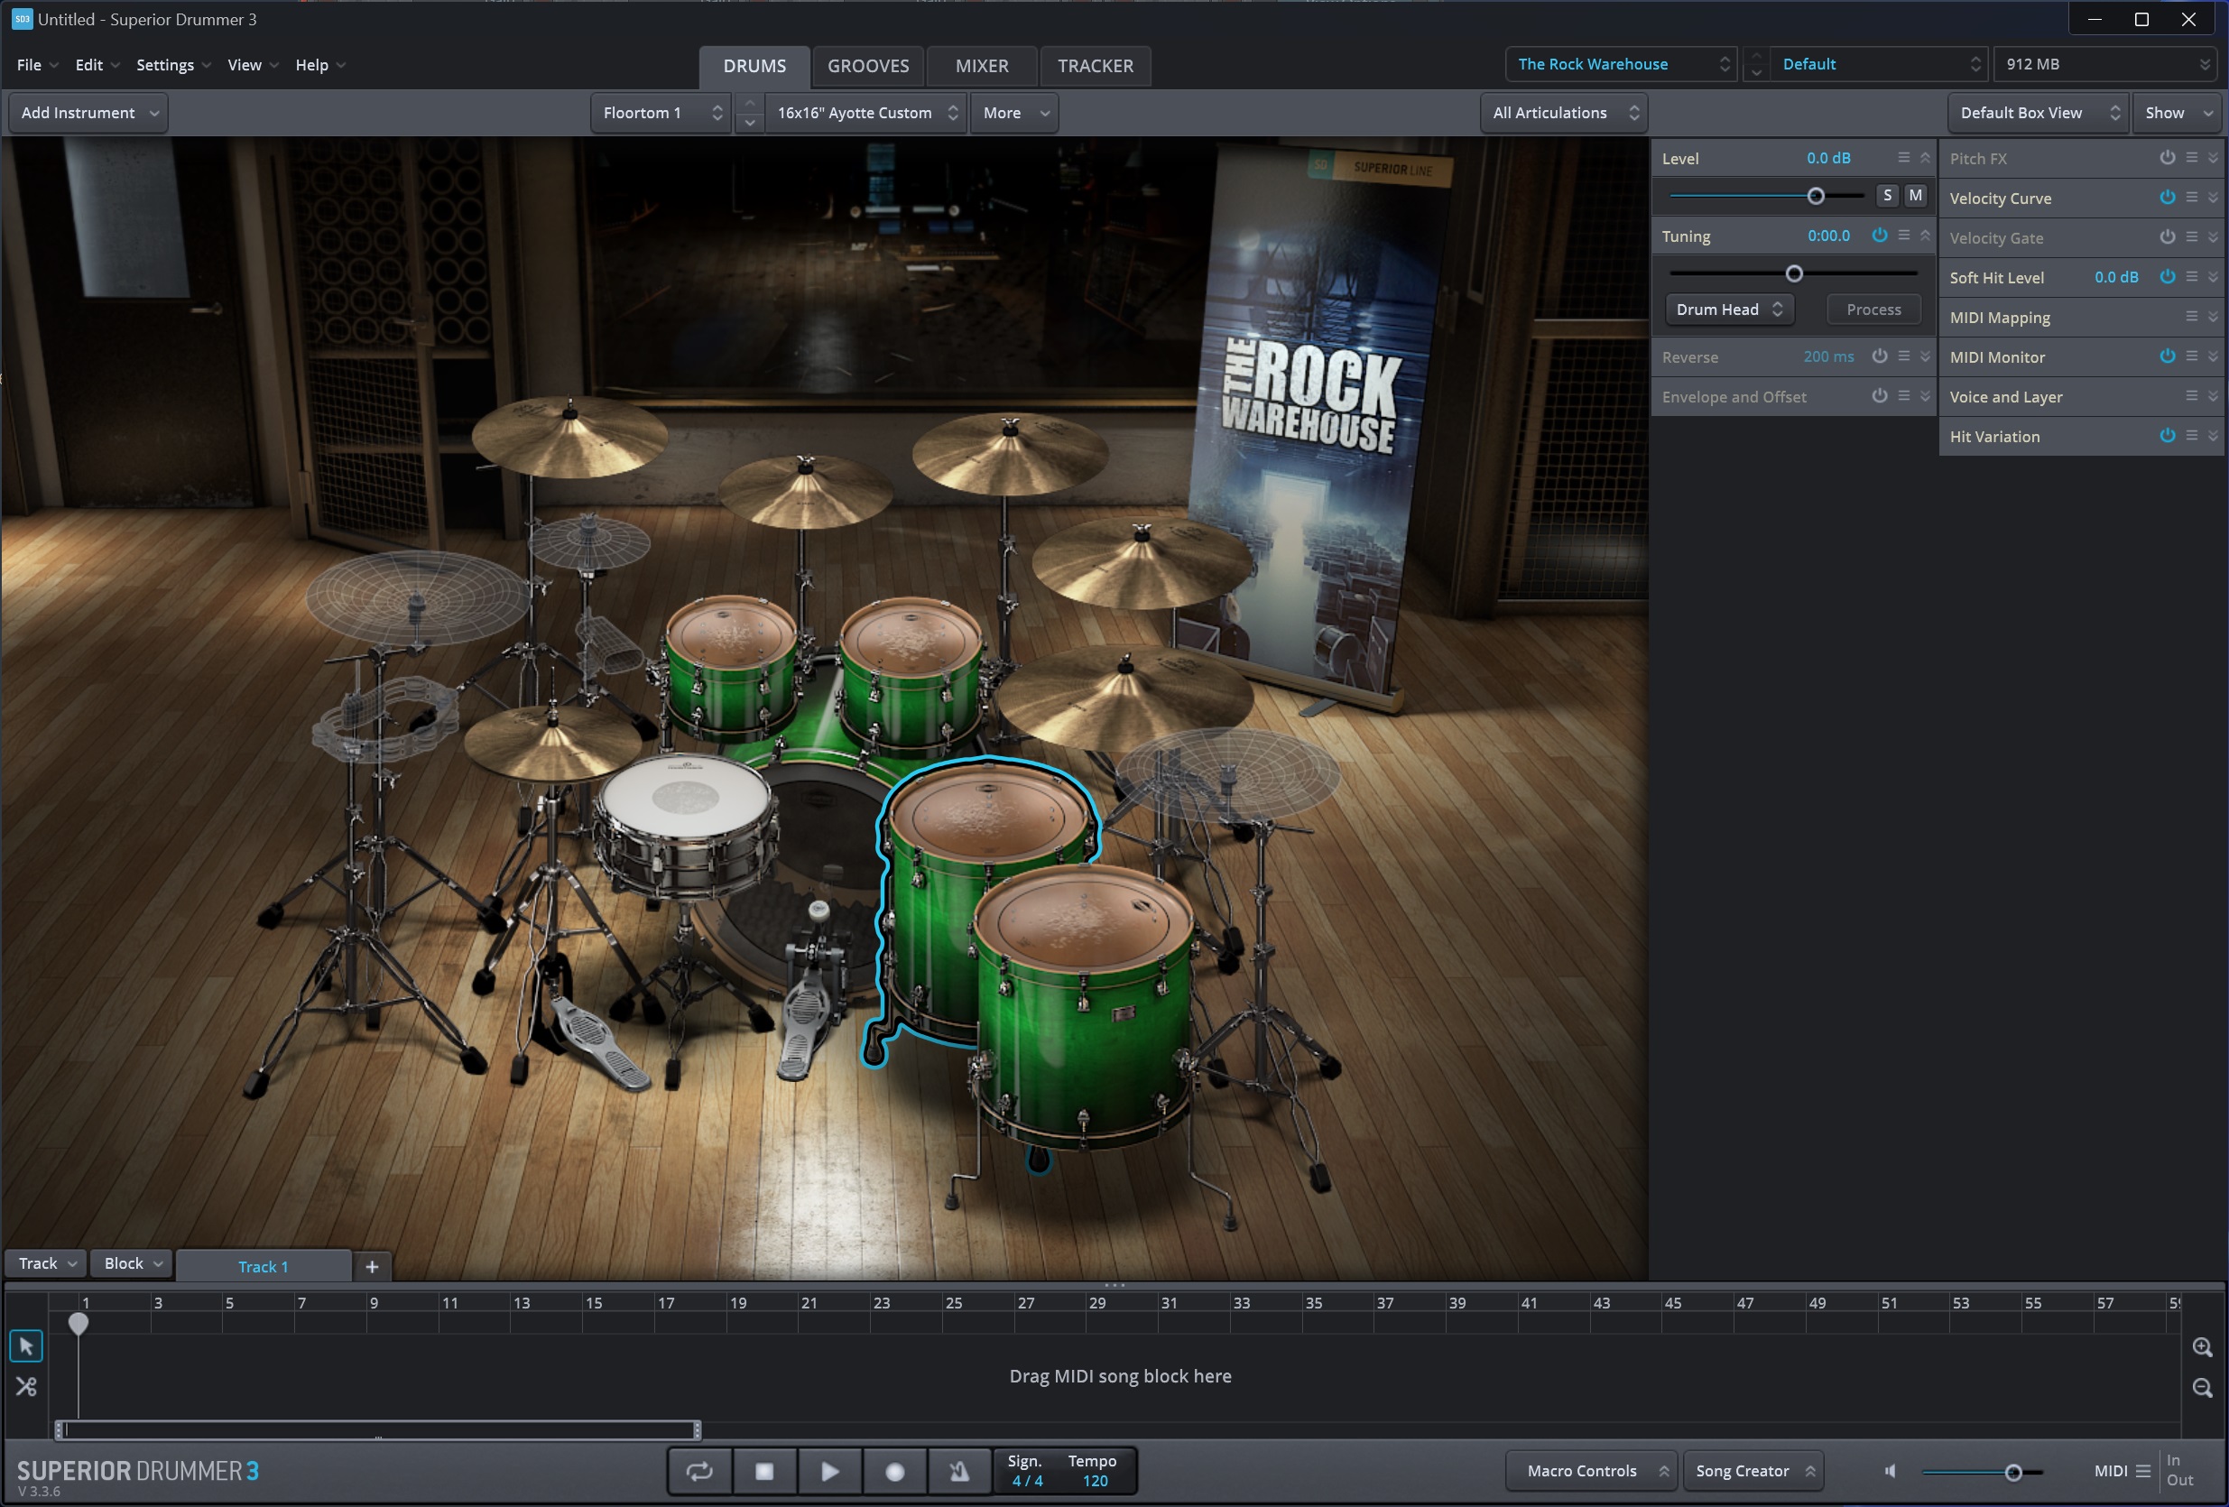Toggle the metronome icon

[959, 1471]
